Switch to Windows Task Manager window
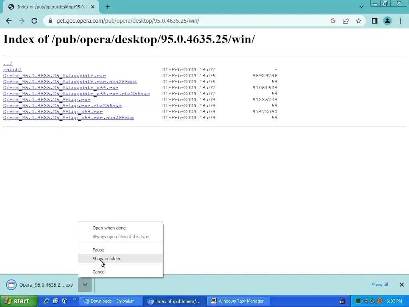Viewport: 409px width, 307px height. (x=238, y=301)
